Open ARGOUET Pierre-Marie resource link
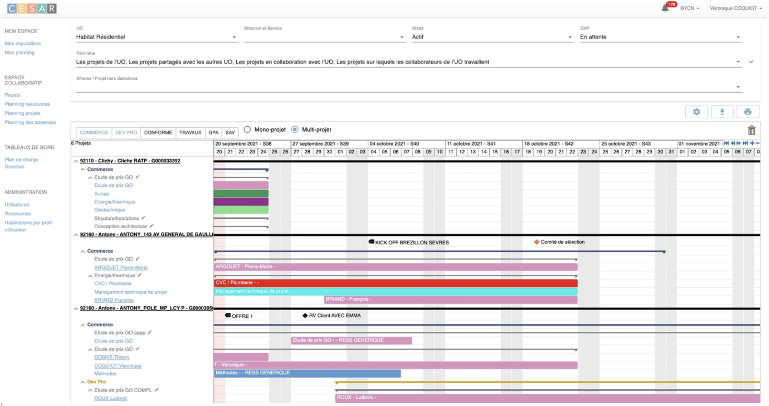The height and width of the screenshot is (406, 769). click(x=121, y=267)
